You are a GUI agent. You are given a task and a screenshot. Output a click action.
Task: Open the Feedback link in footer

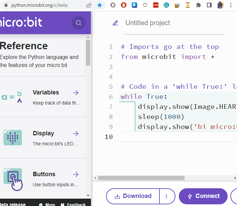click(x=73, y=204)
